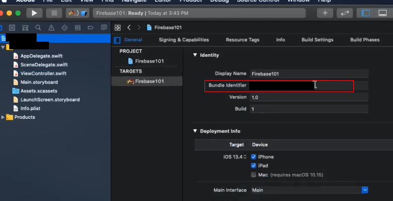Show the source control navigator
Image resolution: width=393 pixels, height=201 pixels.
(x=12, y=27)
